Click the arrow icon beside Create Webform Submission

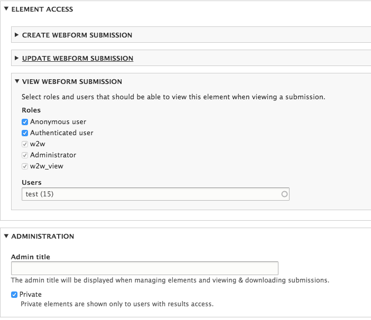pos(17,35)
